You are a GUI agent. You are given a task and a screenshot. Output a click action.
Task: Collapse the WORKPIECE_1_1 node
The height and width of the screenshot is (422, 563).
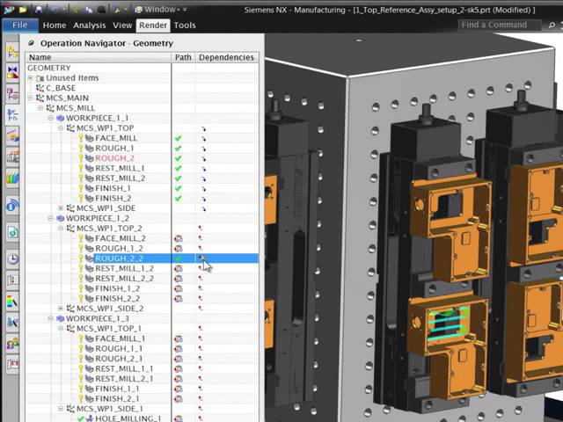click(50, 118)
